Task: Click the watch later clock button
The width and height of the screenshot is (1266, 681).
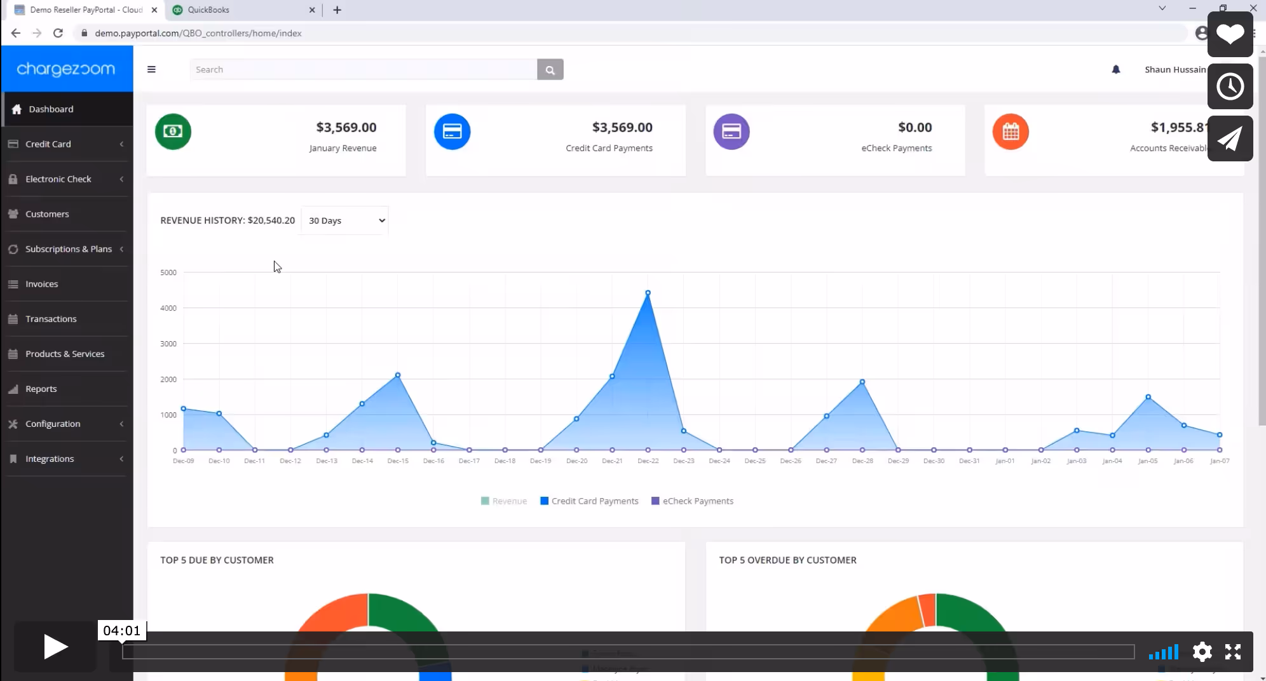Action: point(1230,86)
